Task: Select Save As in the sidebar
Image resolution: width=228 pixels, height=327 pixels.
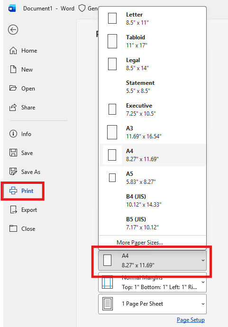Action: pyautogui.click(x=25, y=172)
